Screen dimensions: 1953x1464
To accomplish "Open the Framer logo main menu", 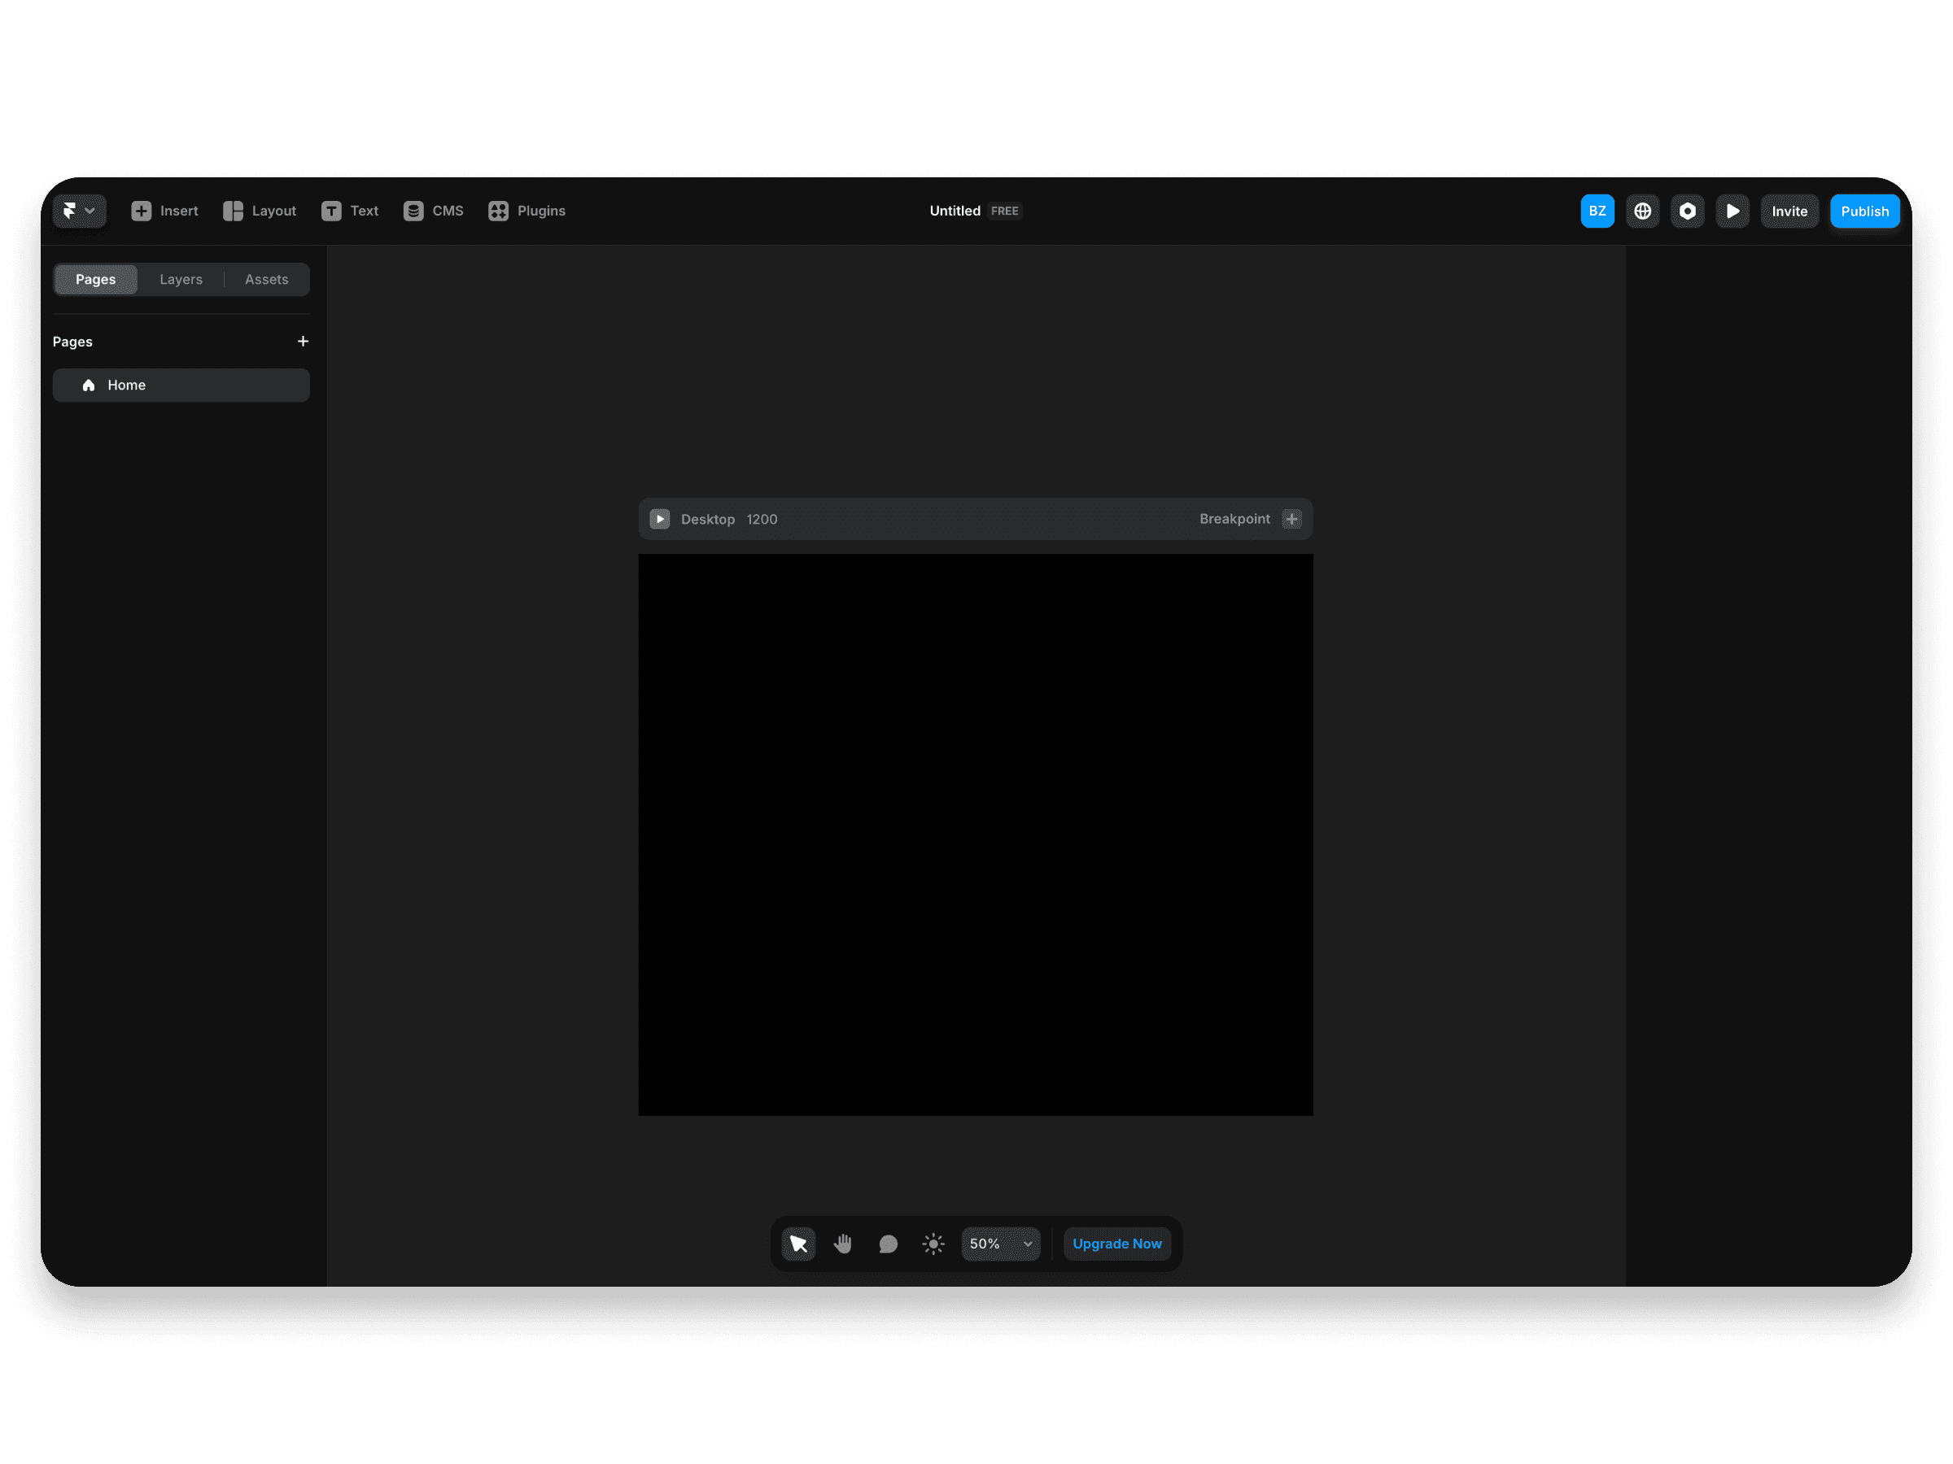I will tap(80, 211).
